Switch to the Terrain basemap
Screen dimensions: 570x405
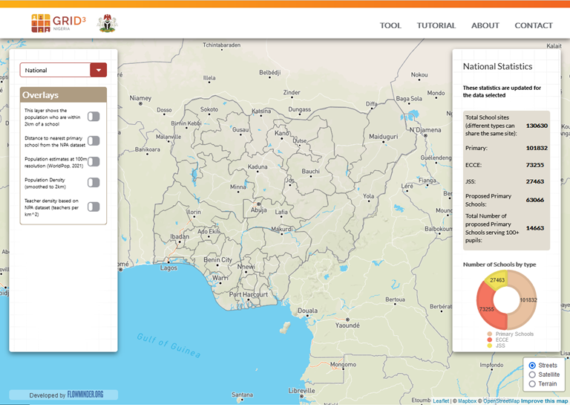point(532,383)
